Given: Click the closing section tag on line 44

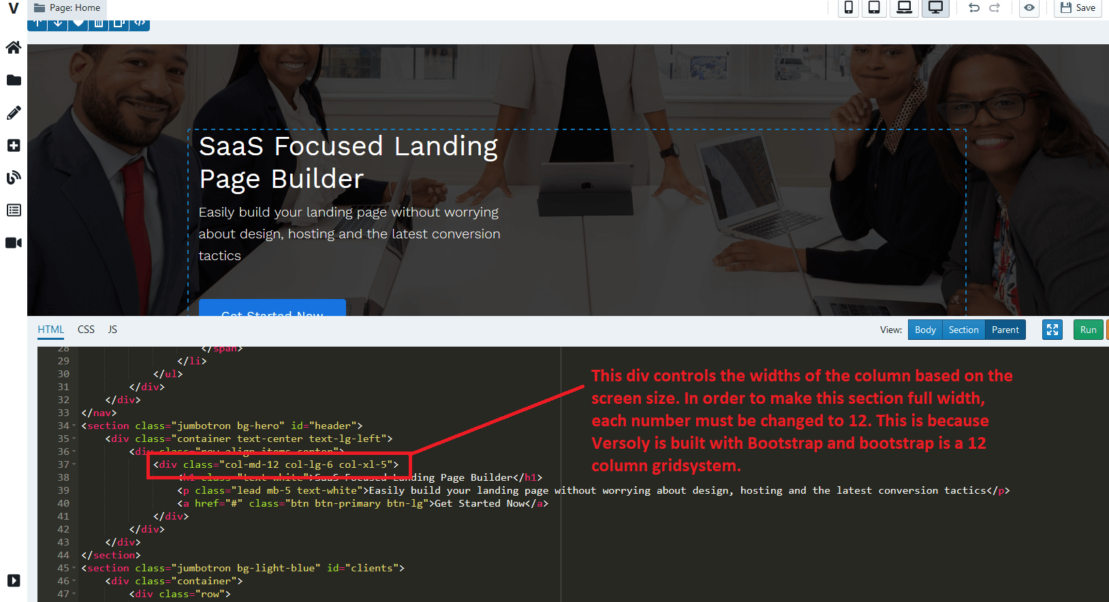Looking at the screenshot, I should click(x=111, y=555).
